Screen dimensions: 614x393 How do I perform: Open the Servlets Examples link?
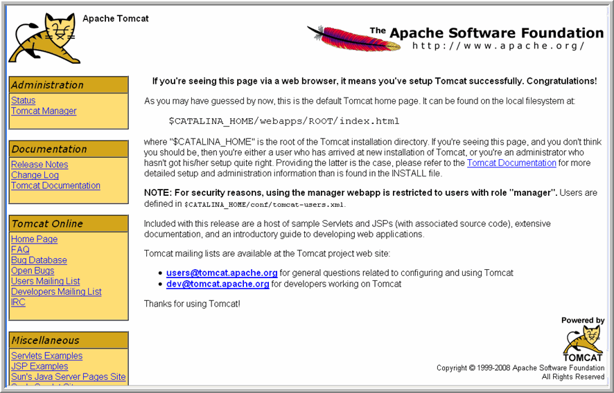point(46,356)
